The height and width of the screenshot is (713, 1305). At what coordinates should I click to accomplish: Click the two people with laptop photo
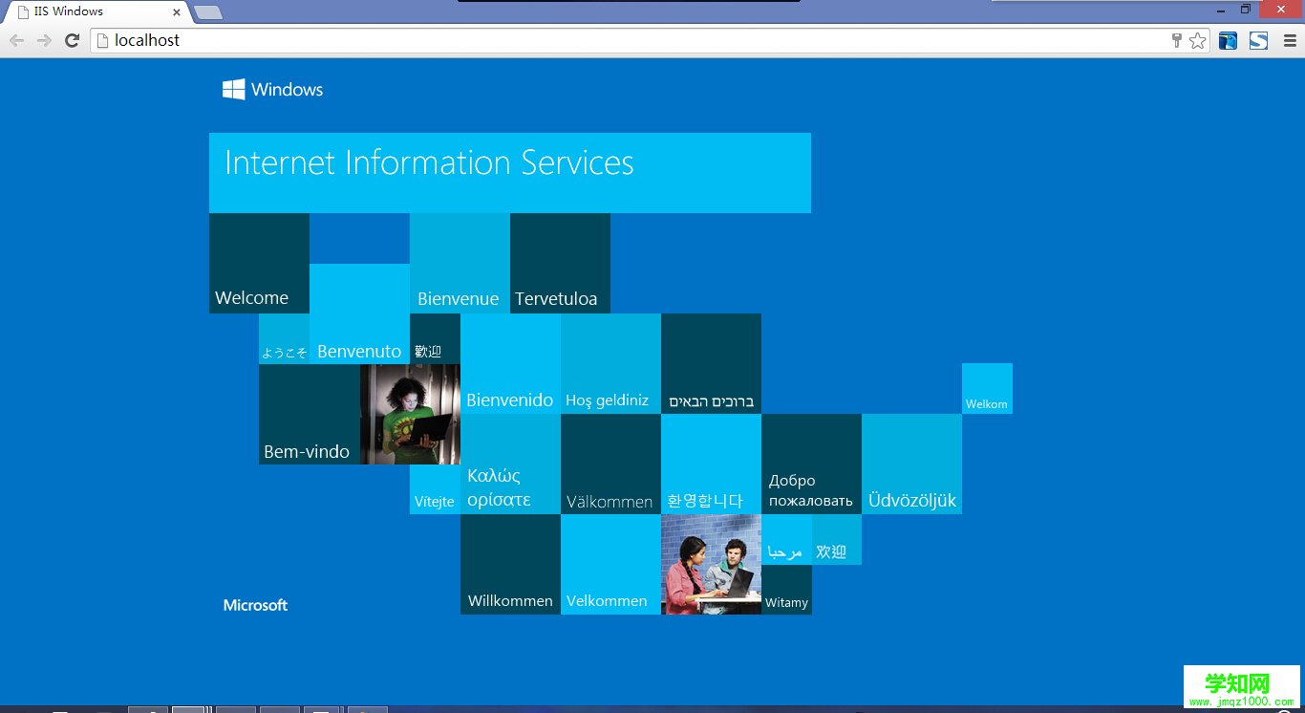point(711,564)
